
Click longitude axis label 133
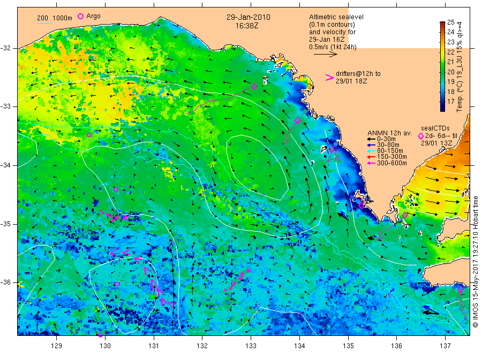pyautogui.click(x=251, y=346)
